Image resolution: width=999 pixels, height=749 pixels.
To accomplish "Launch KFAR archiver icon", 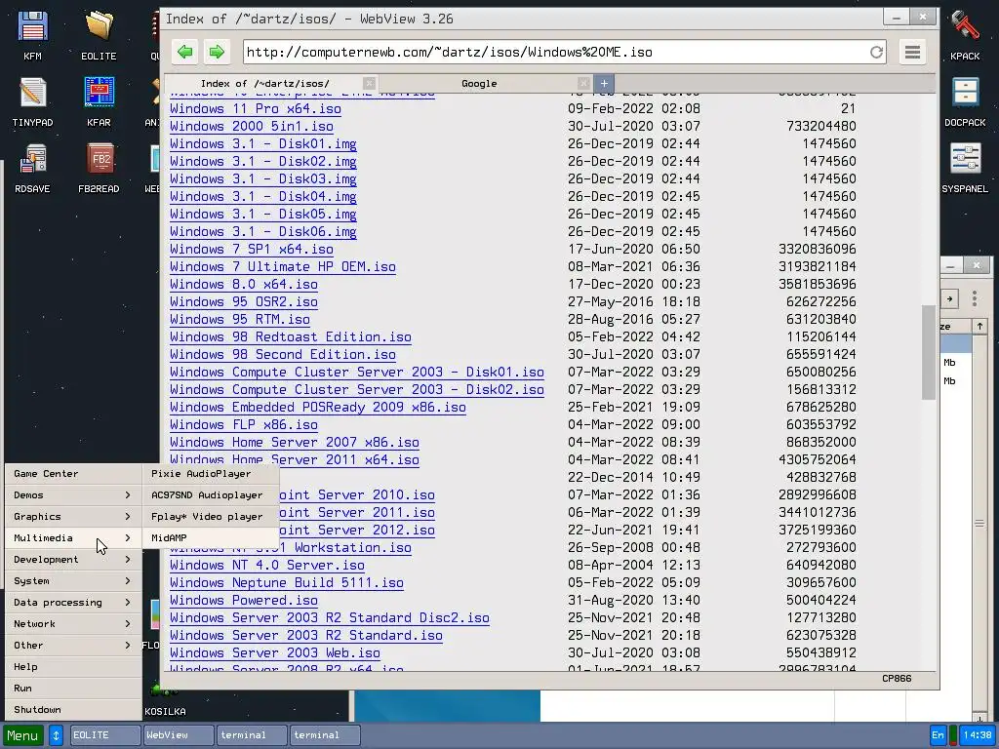I will pos(99,101).
